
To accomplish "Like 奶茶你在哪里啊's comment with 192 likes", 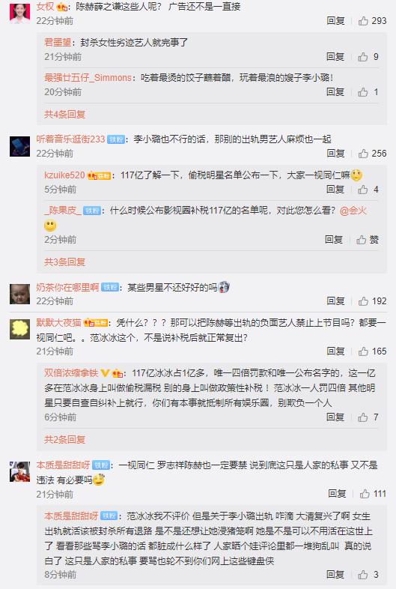I will [372, 301].
